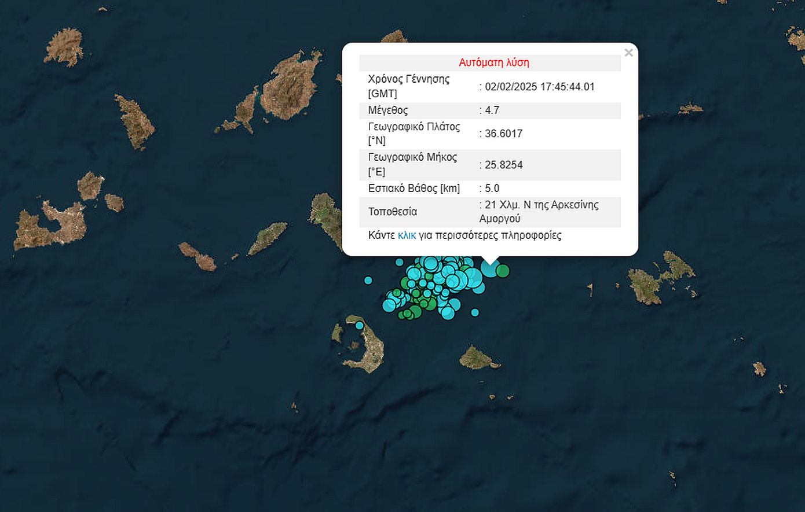
Task: Select the Τοποθεσία label
Action: [393, 212]
